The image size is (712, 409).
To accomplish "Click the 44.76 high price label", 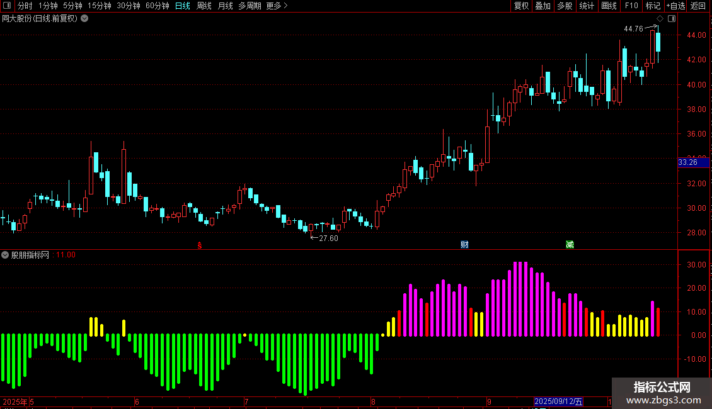I will coord(633,29).
